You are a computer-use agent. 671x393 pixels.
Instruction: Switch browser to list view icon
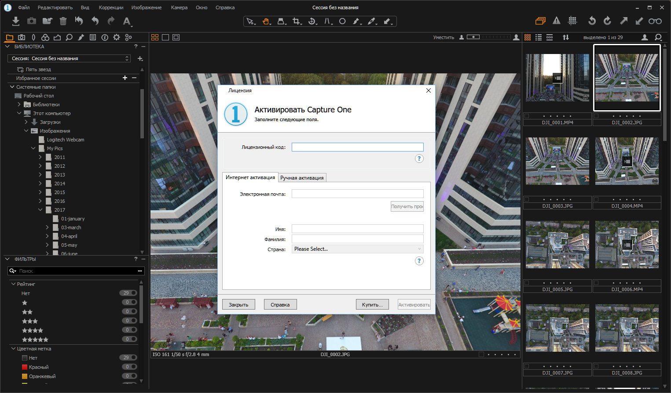tap(539, 37)
